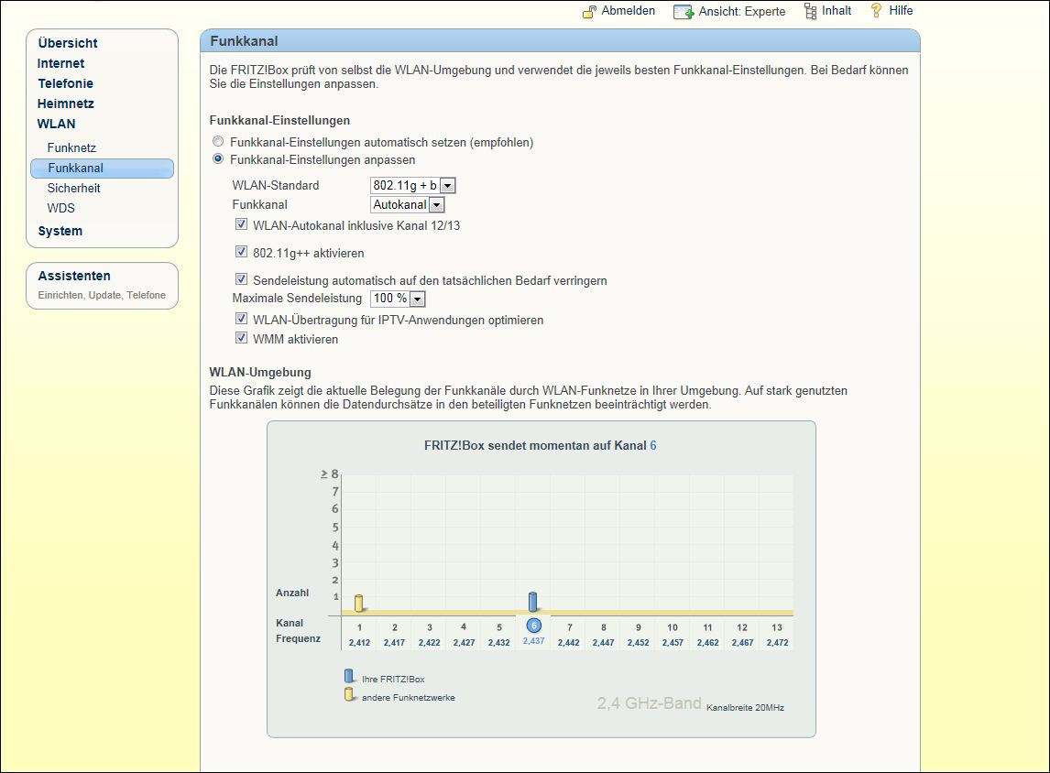Click the Abmelden link
The height and width of the screenshot is (773, 1050).
[628, 11]
